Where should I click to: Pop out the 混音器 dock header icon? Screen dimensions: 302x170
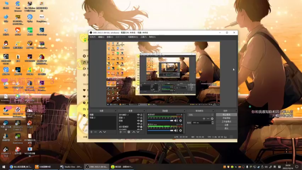(x=184, y=111)
